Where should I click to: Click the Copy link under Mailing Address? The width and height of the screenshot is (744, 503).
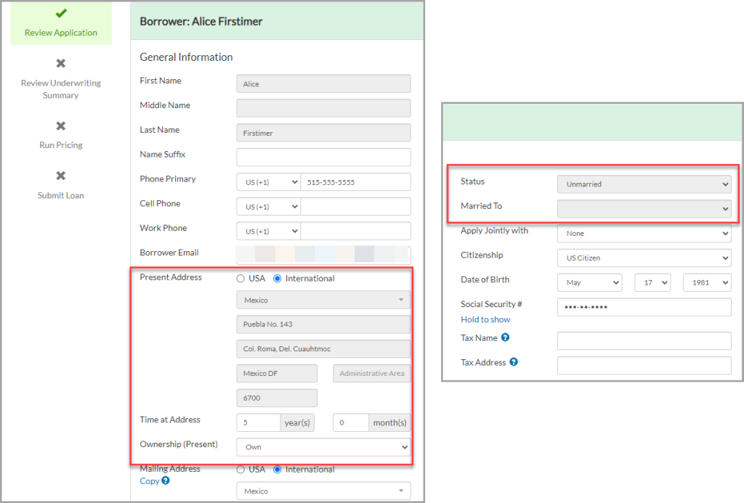(x=150, y=480)
